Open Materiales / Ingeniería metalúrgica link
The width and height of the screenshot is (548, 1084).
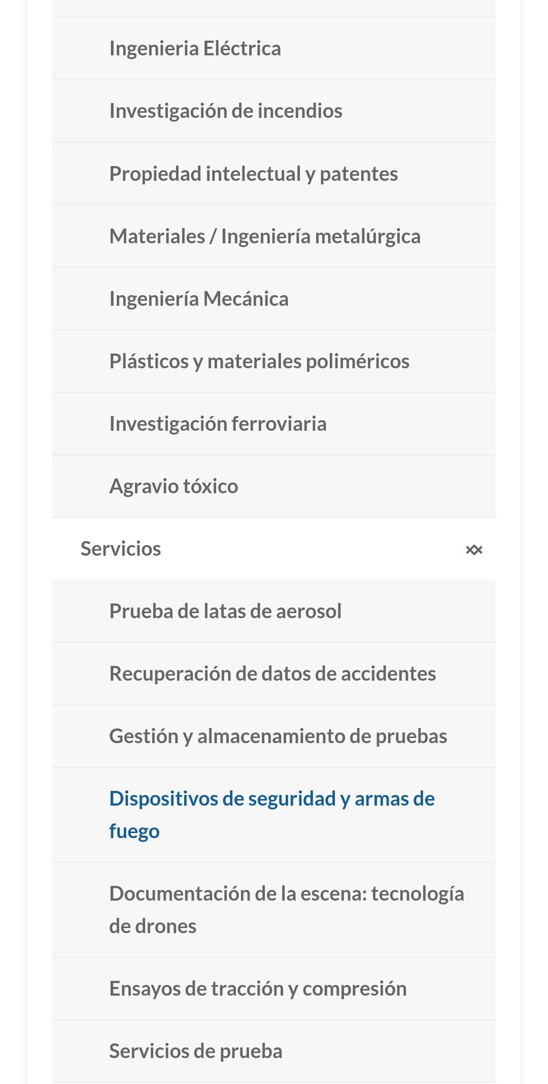[x=265, y=236]
